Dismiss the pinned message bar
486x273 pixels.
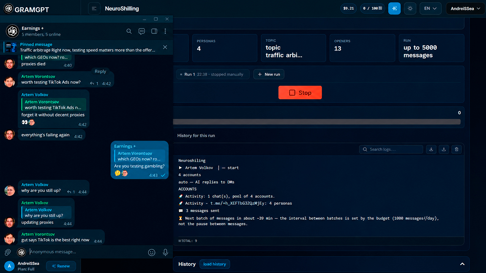click(165, 47)
